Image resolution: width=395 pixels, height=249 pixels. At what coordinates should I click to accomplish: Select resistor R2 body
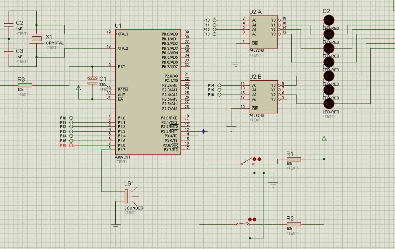coord(294,224)
